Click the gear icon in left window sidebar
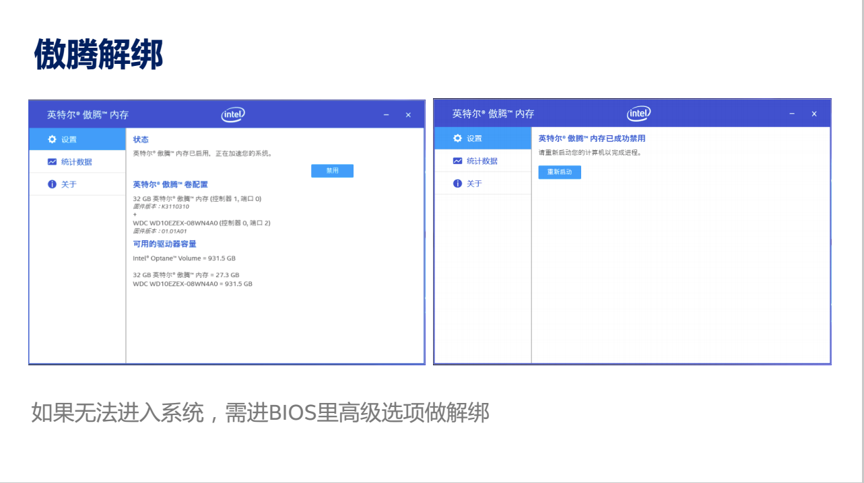Image resolution: width=864 pixels, height=483 pixels. (x=52, y=139)
